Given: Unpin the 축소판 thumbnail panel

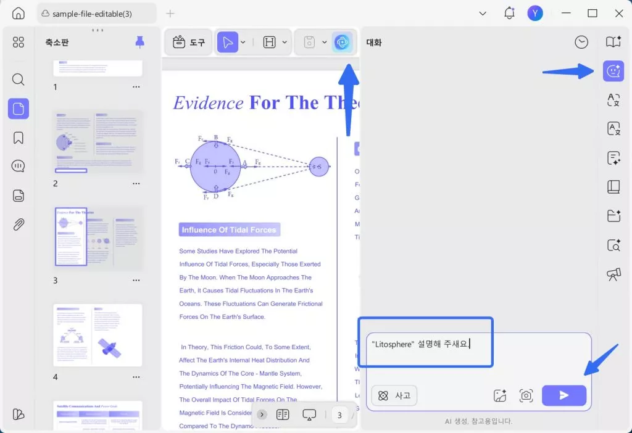Looking at the screenshot, I should (139, 42).
